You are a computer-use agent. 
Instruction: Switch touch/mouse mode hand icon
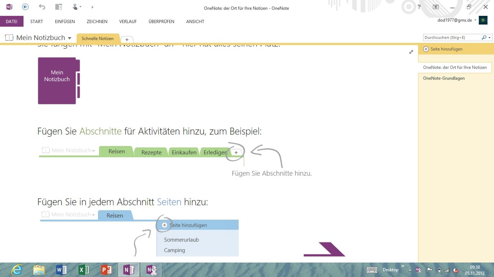[75, 7]
